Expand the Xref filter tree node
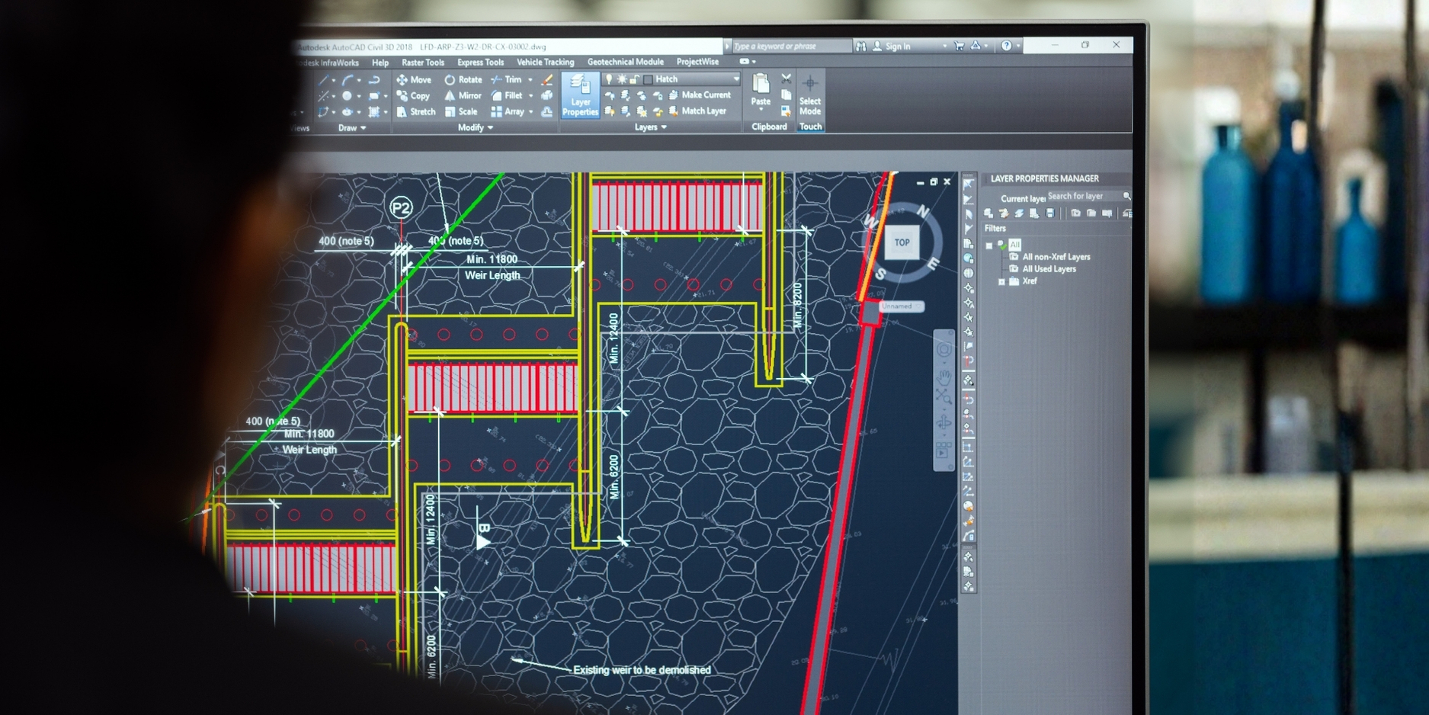Viewport: 1429px width, 715px height. pos(1001,282)
